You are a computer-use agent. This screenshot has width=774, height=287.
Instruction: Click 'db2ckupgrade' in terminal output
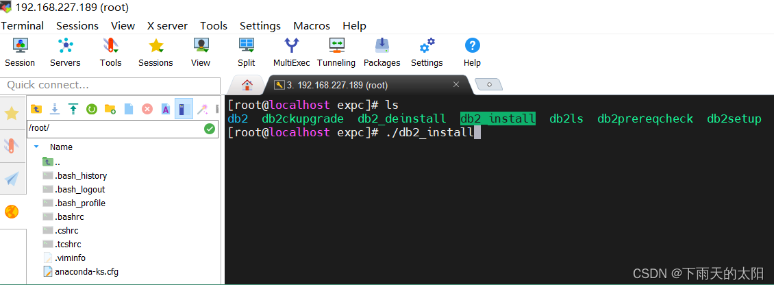(303, 118)
